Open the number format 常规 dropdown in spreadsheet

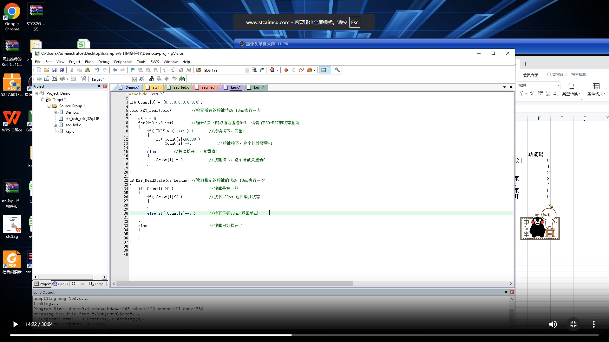[558, 85]
